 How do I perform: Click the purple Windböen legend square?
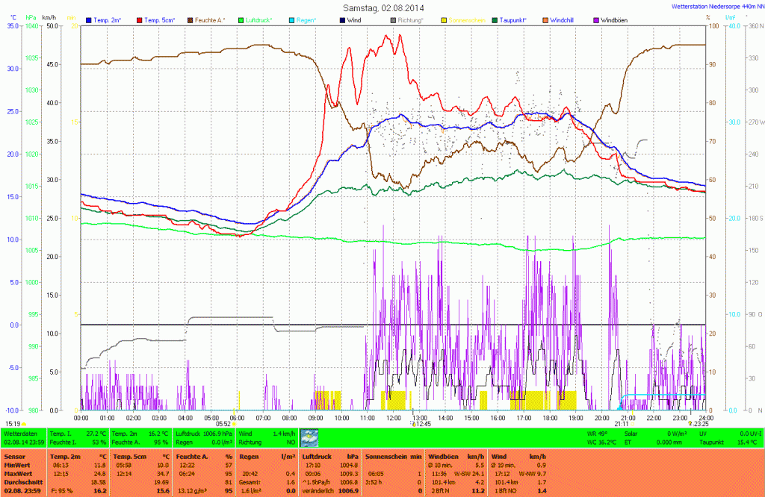tap(595, 19)
